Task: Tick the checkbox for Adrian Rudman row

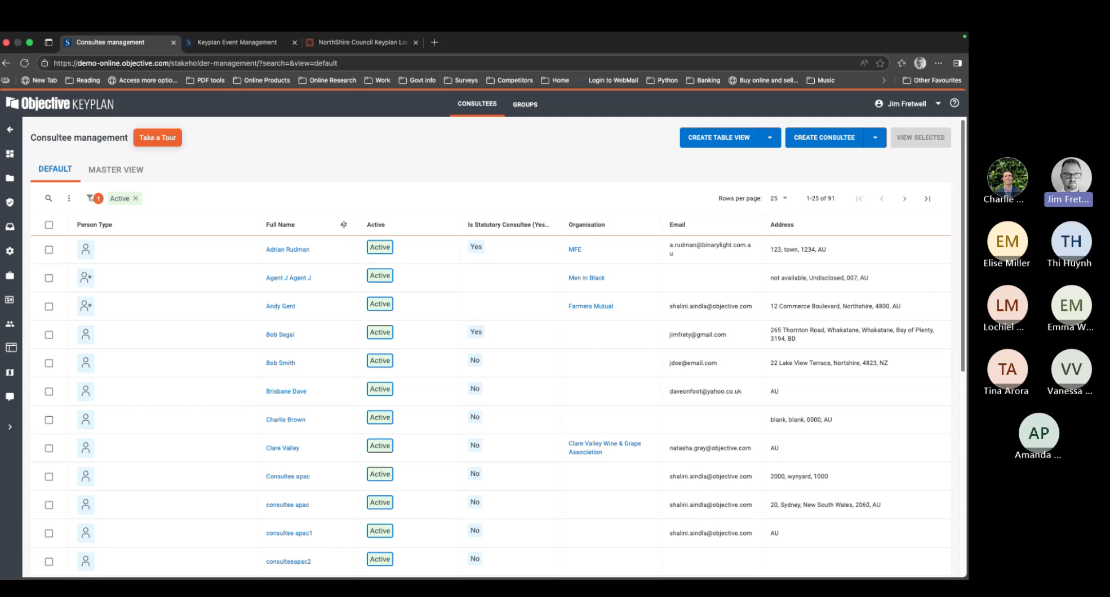Action: (x=49, y=250)
